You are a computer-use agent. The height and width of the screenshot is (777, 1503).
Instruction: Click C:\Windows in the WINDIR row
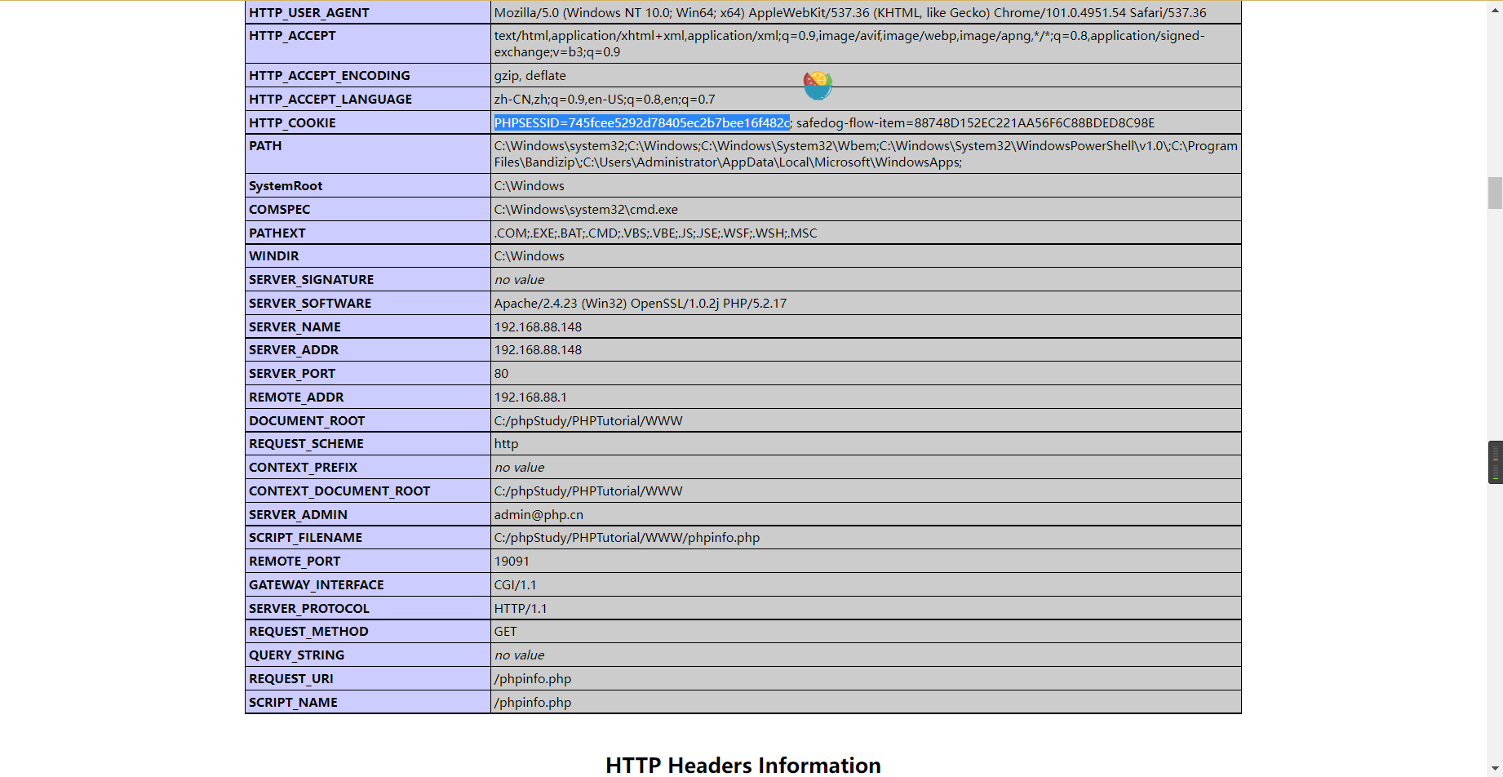[529, 255]
